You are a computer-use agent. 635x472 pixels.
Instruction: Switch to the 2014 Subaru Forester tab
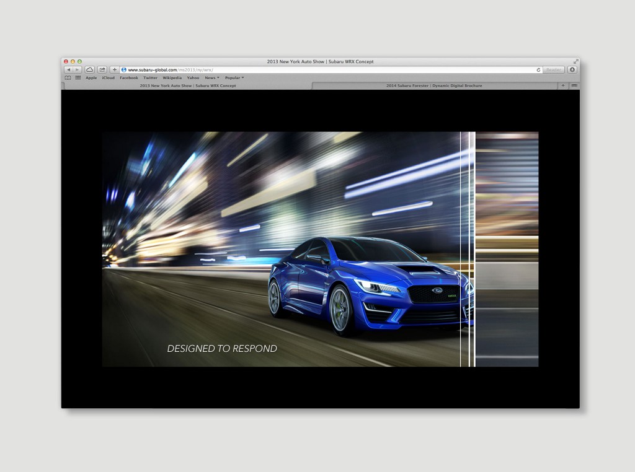tap(434, 85)
